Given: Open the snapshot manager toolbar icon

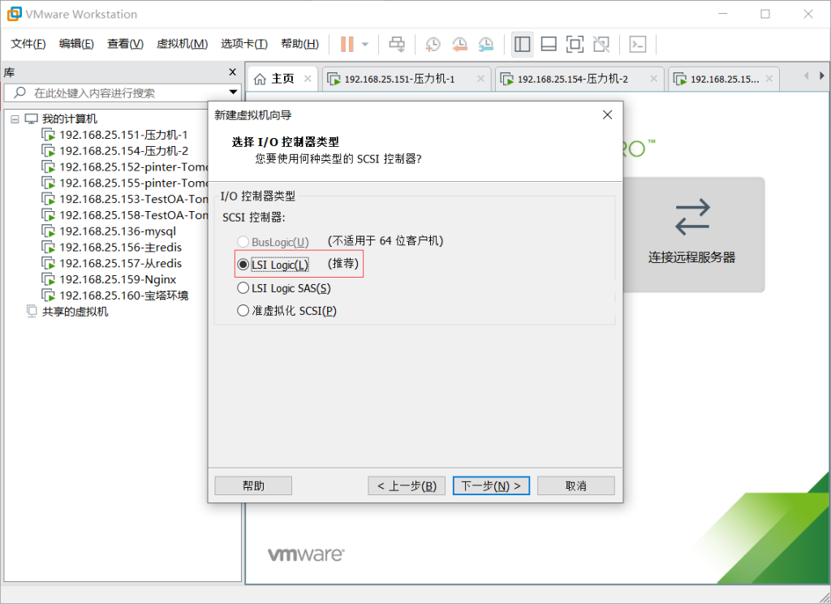Looking at the screenshot, I should (x=486, y=44).
